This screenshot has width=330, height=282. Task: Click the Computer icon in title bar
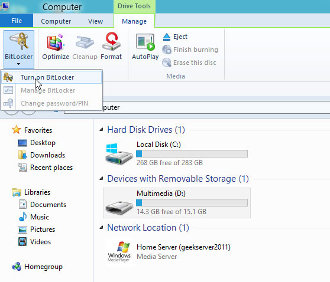pos(5,6)
